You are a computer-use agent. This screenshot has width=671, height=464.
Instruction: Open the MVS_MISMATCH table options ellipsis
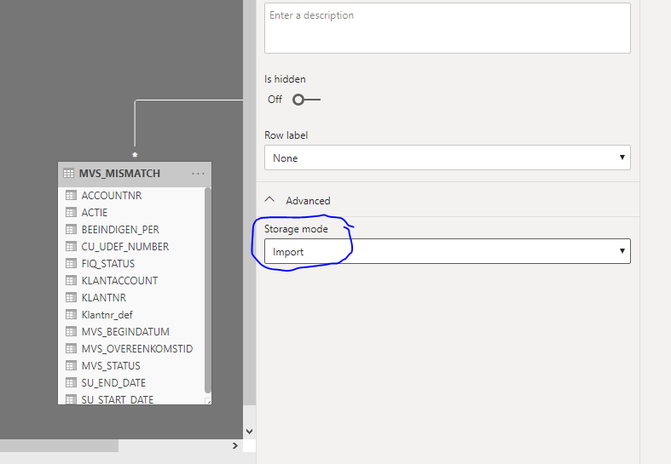(198, 174)
